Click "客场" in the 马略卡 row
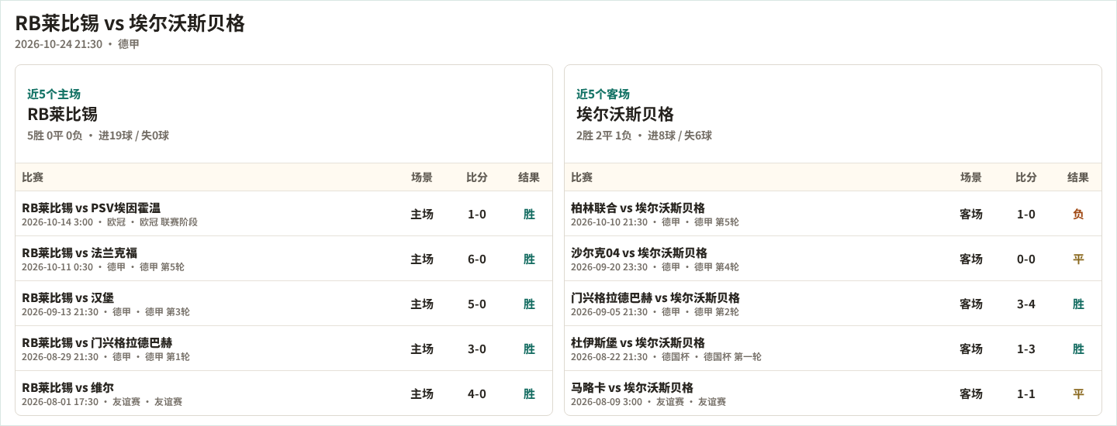 coord(971,393)
